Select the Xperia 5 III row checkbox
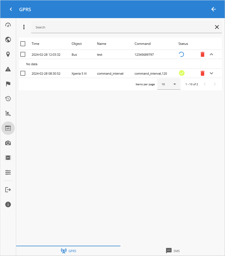The height and width of the screenshot is (256, 225). [x=23, y=73]
